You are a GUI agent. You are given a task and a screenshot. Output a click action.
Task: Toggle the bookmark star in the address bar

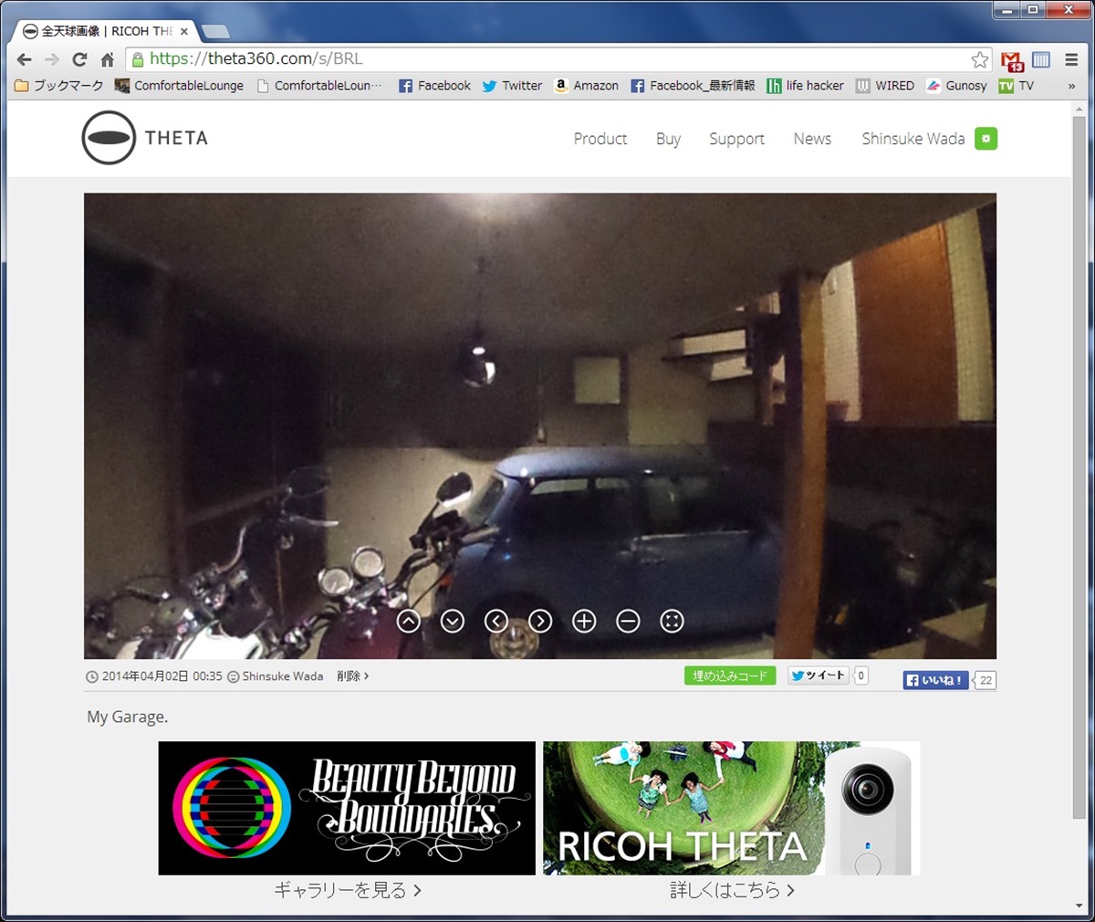pyautogui.click(x=980, y=58)
